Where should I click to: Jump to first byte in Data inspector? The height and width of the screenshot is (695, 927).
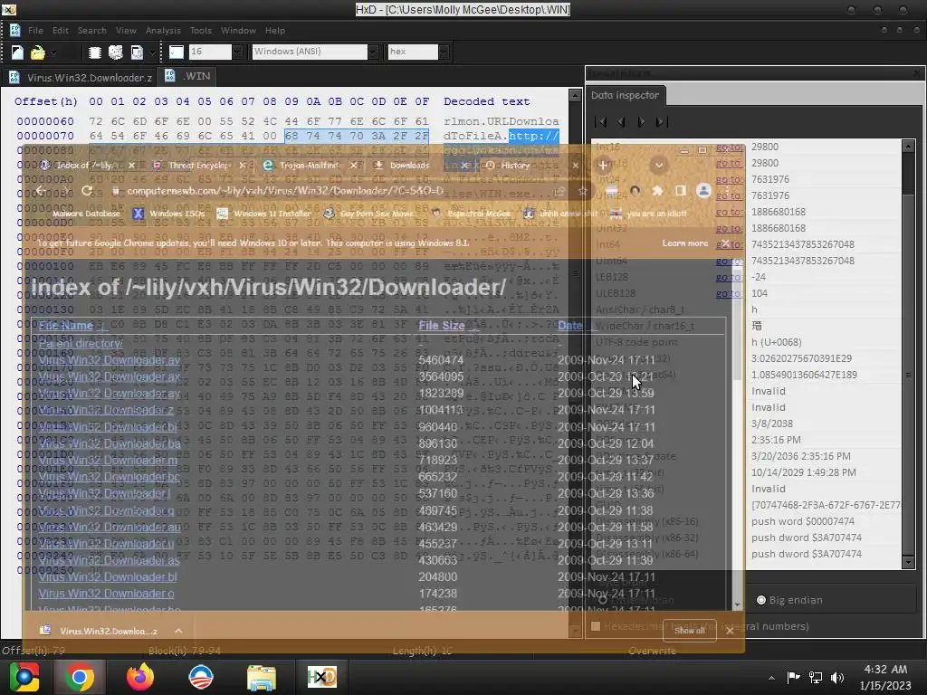(x=601, y=122)
